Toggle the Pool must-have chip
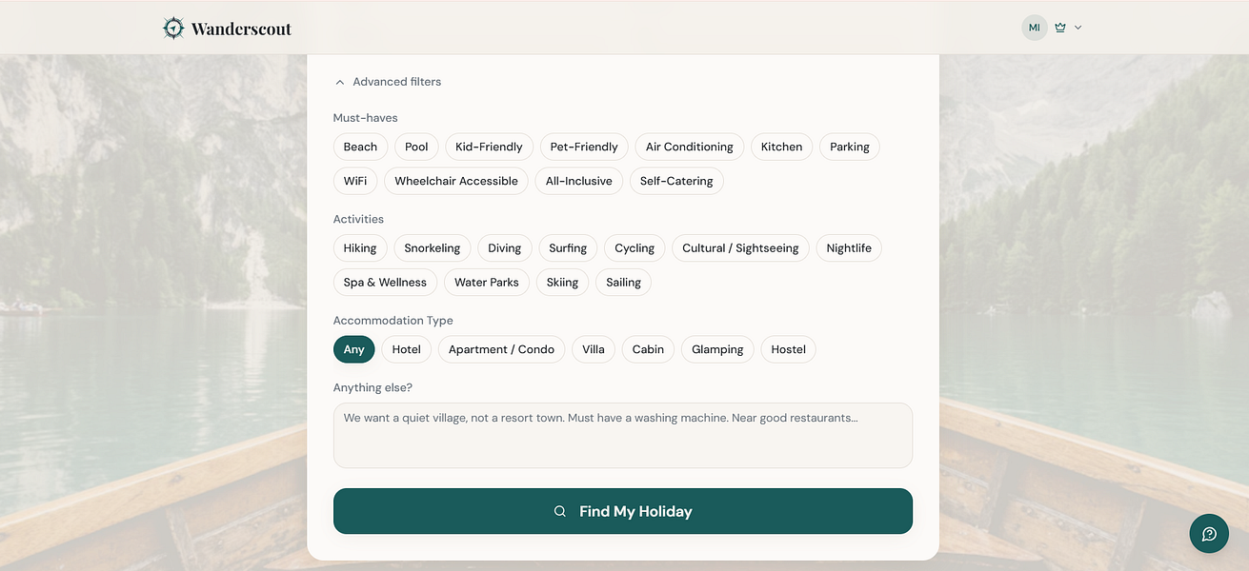This screenshot has width=1249, height=571. 416,147
